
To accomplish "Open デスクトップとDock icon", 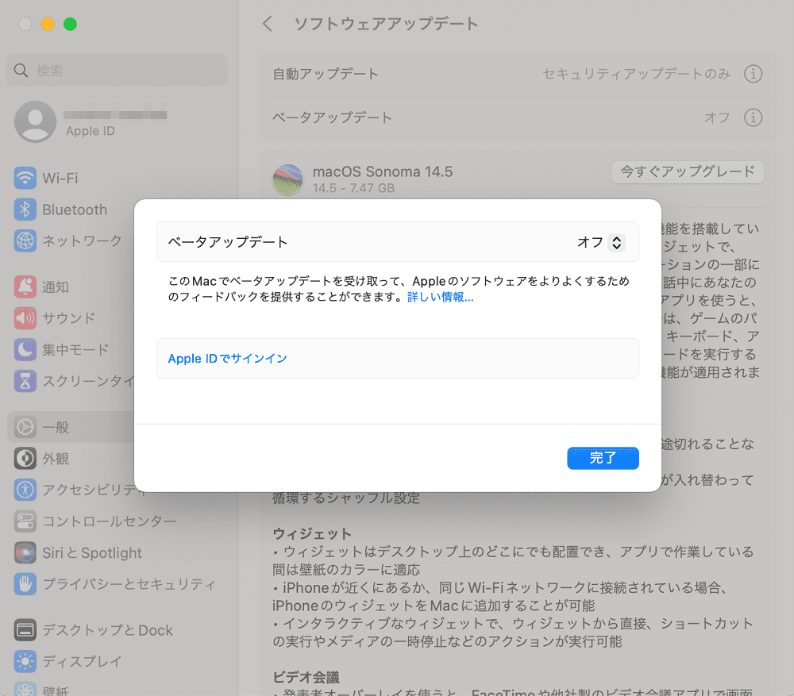I will click(25, 630).
